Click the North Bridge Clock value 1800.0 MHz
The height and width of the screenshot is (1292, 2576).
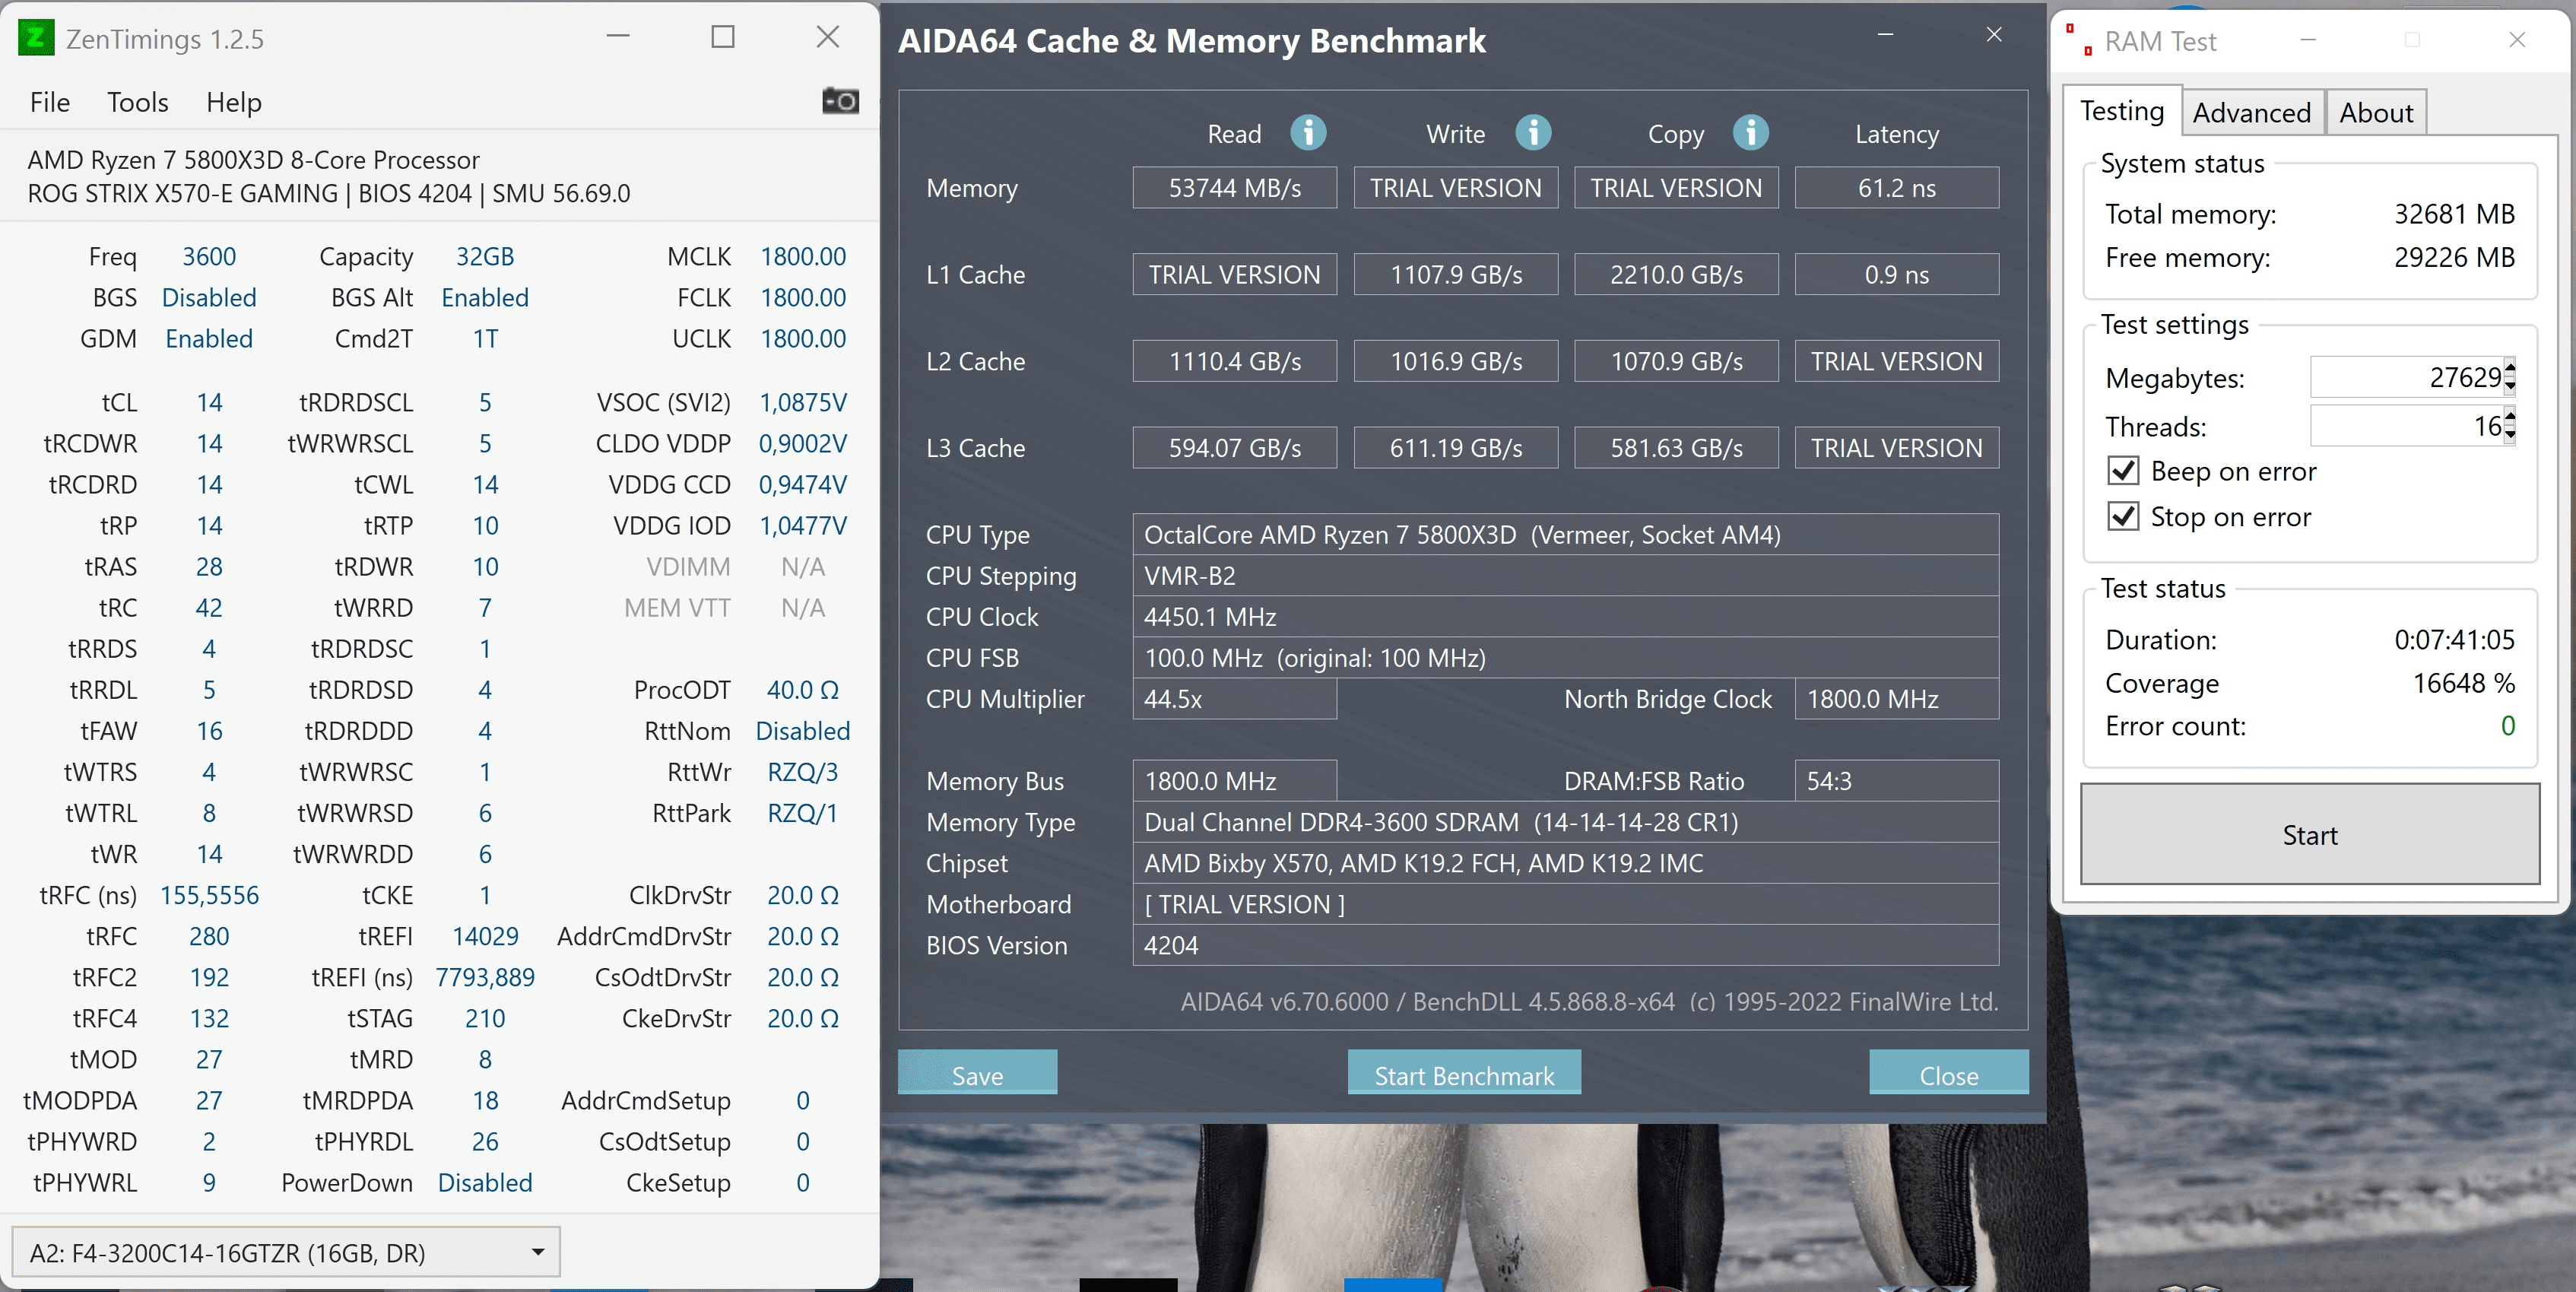click(x=1897, y=699)
